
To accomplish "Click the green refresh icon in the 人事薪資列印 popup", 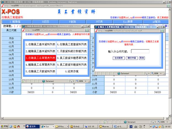I will click(x=87, y=29).
